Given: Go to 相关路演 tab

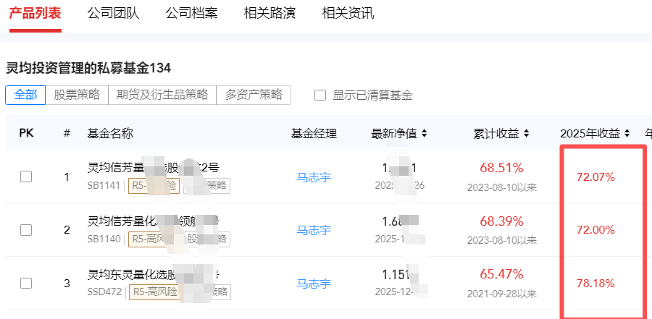Looking at the screenshot, I should click(269, 14).
